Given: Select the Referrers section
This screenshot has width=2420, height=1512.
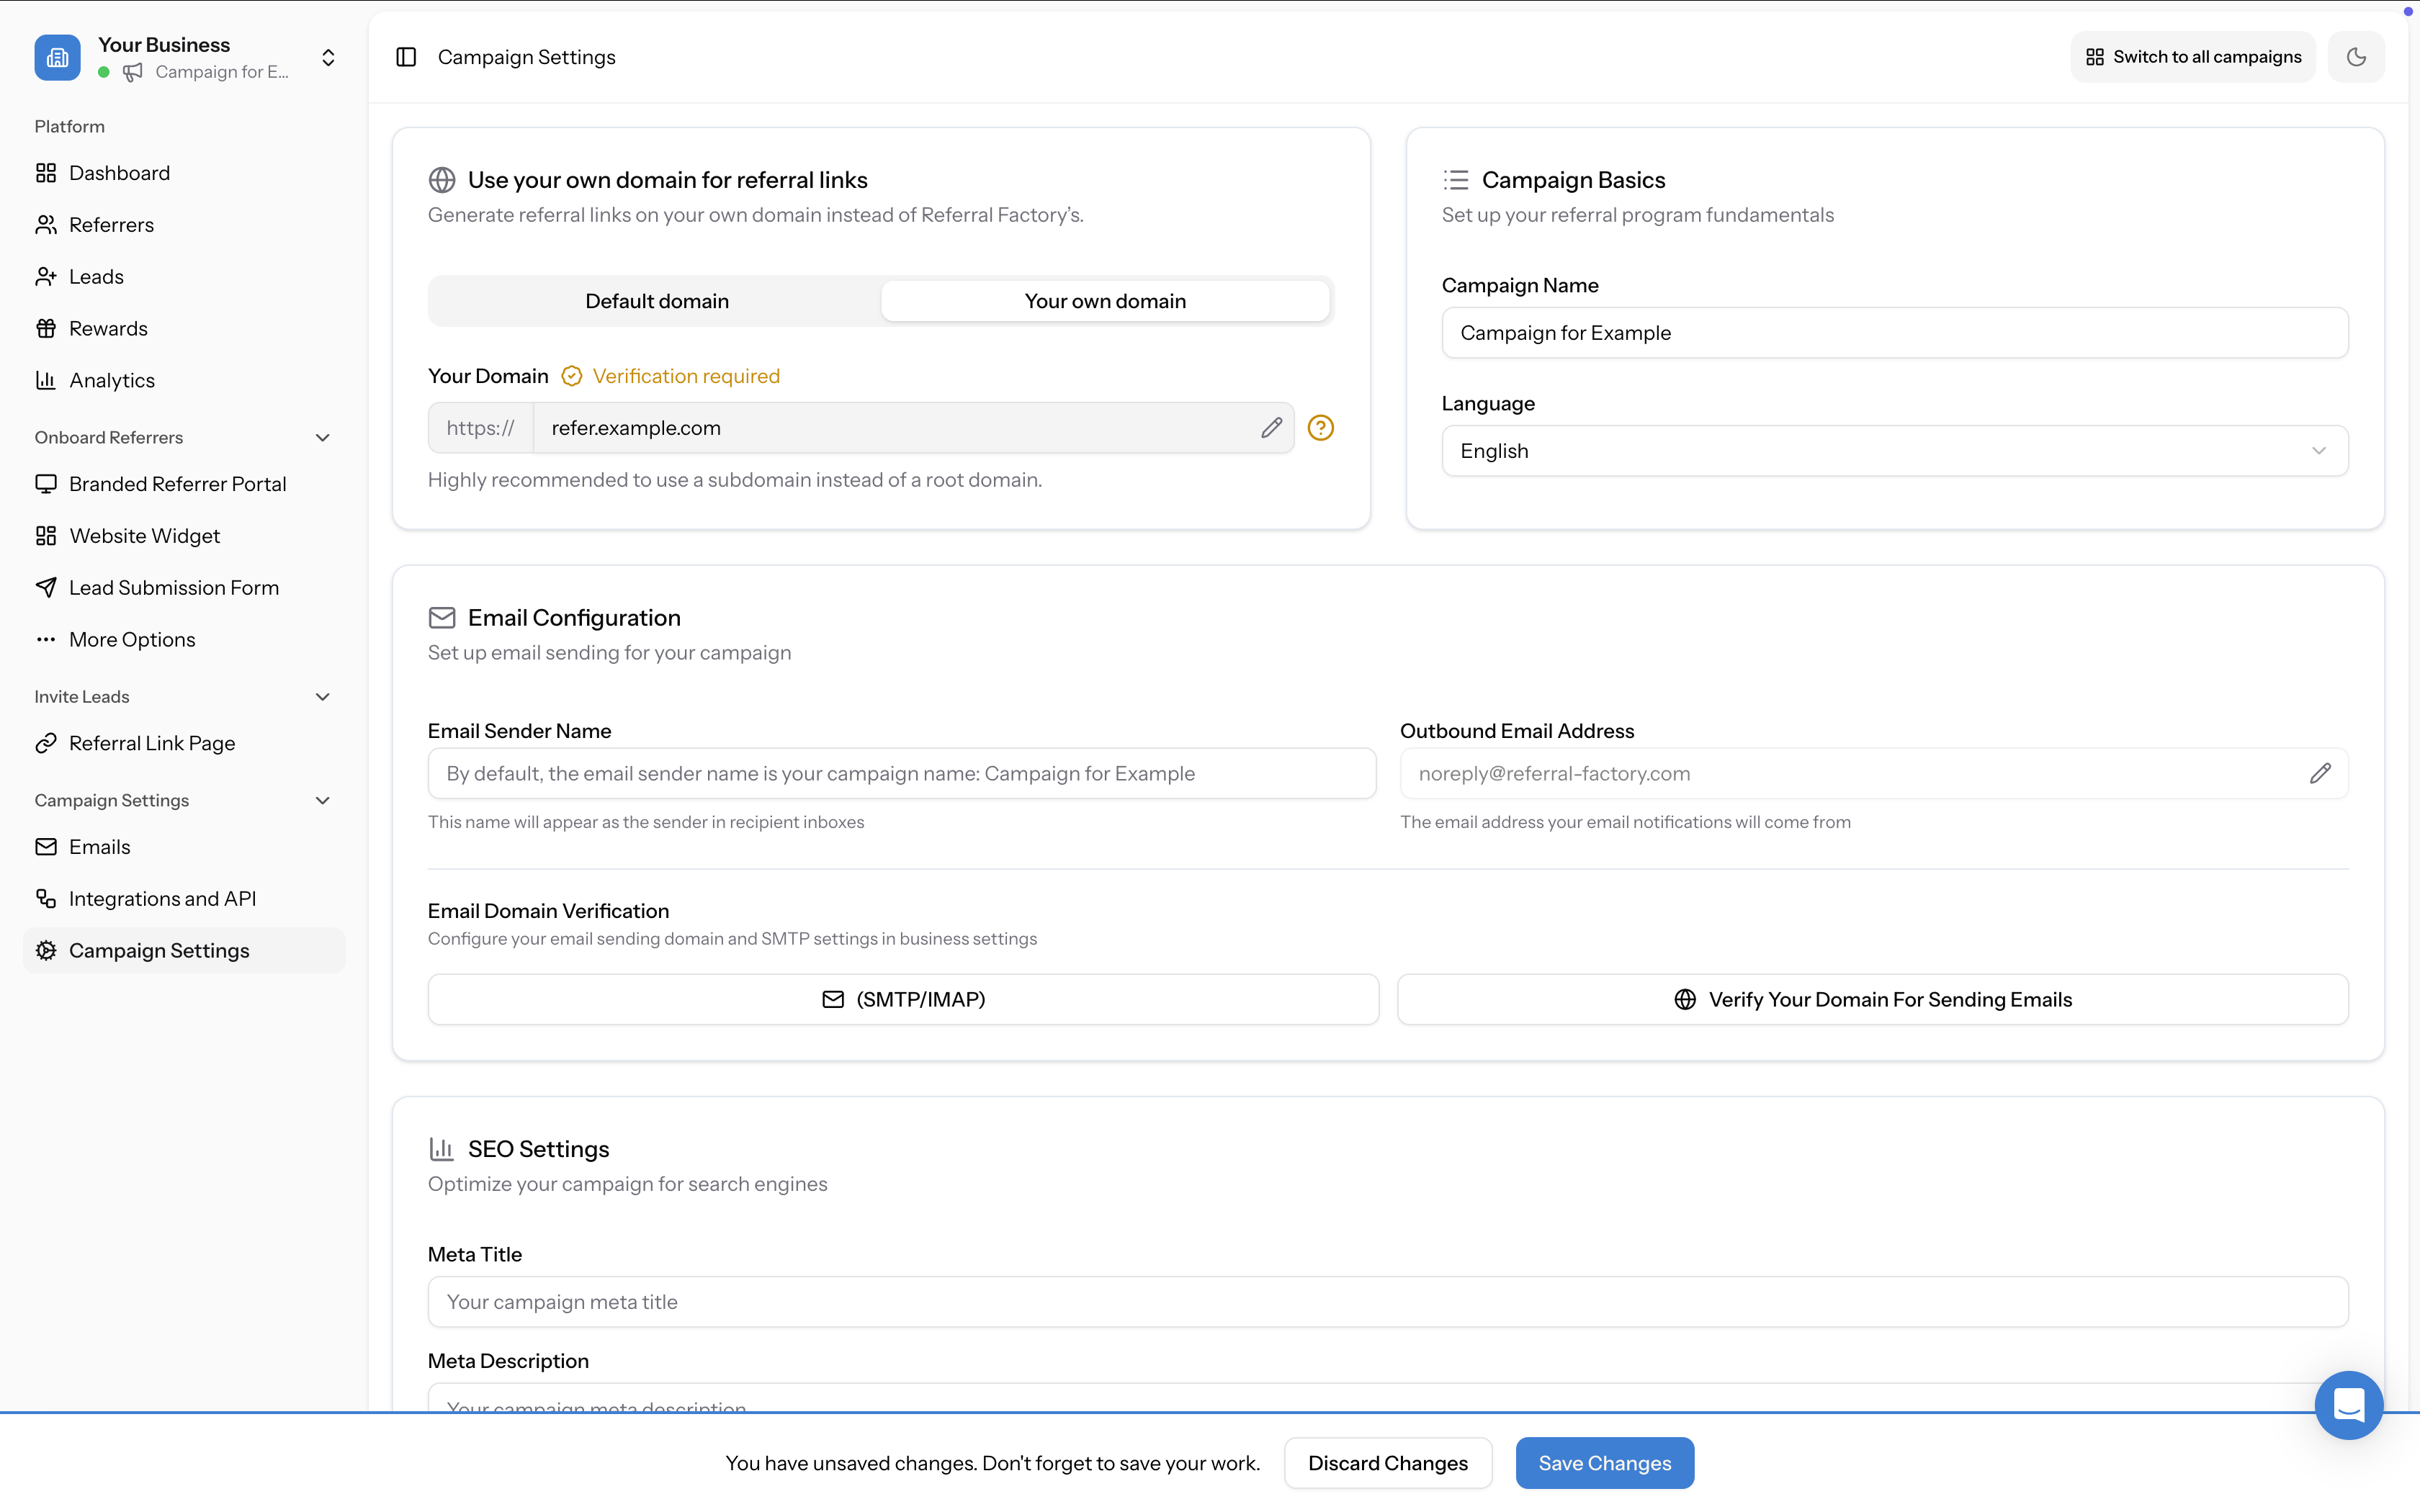Looking at the screenshot, I should (111, 224).
